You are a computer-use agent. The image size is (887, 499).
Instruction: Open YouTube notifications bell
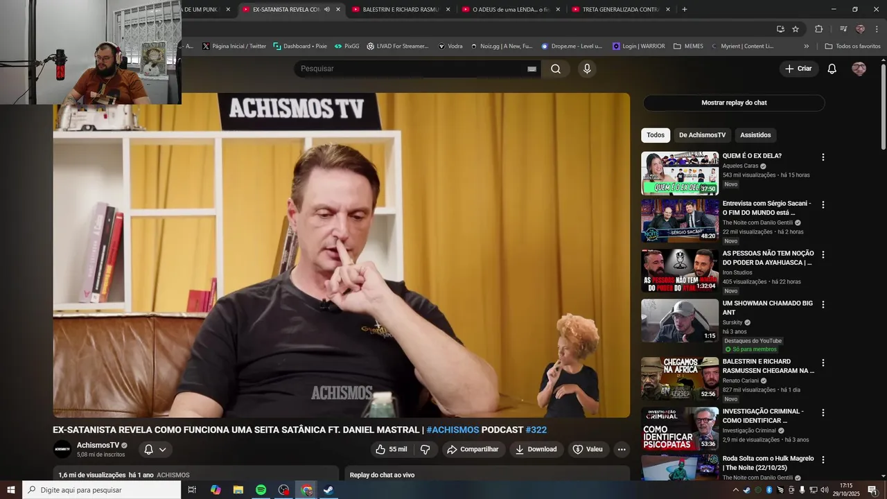pyautogui.click(x=832, y=69)
